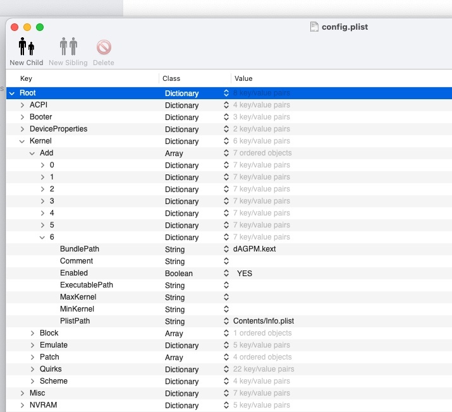The height and width of the screenshot is (412, 452).
Task: Open class stepper for Enabled Boolean row
Action: pos(226,274)
